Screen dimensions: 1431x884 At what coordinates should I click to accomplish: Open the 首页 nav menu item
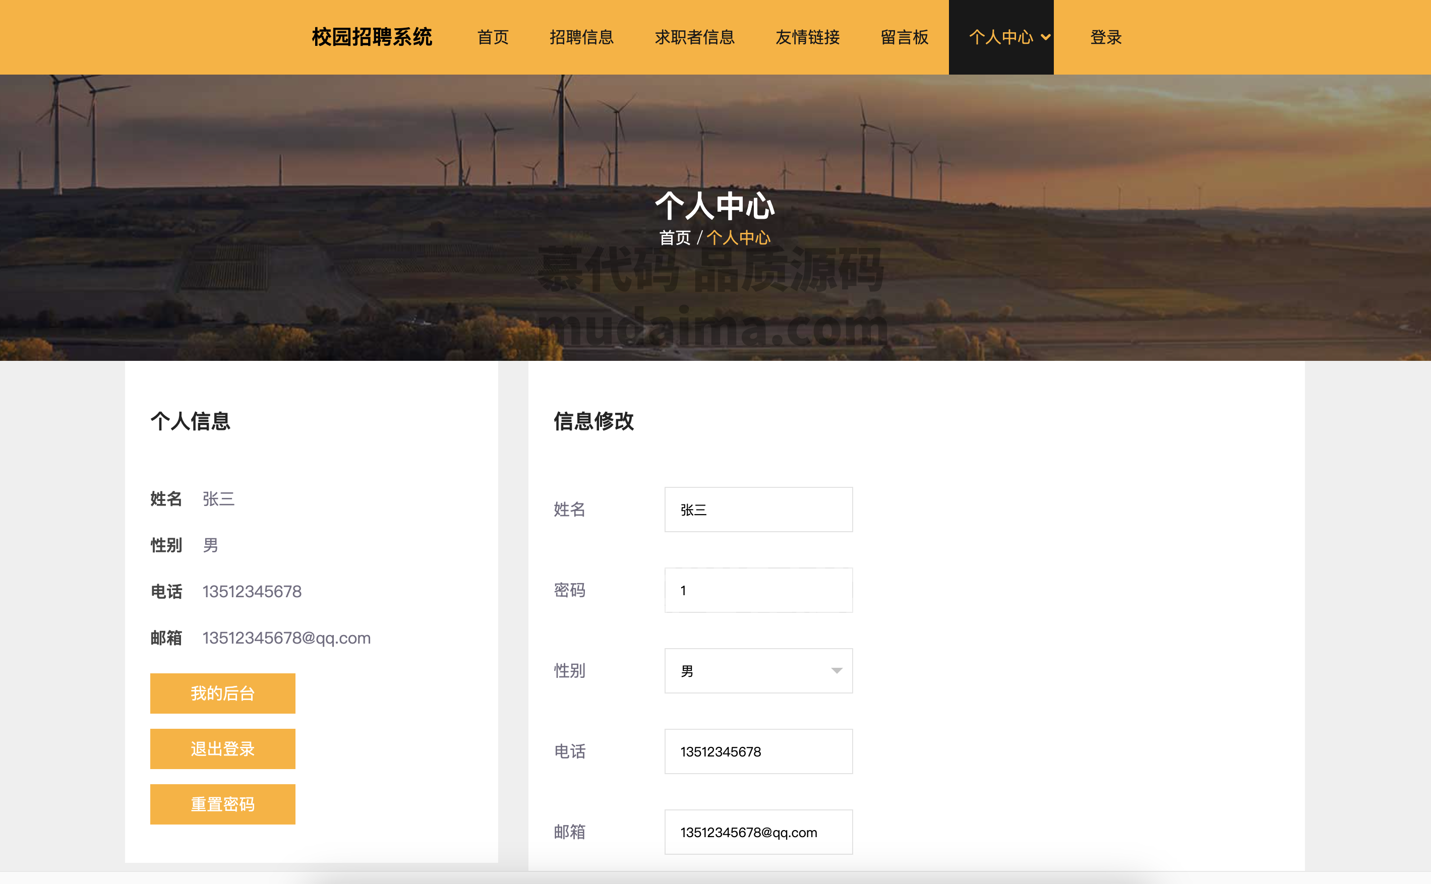[493, 37]
